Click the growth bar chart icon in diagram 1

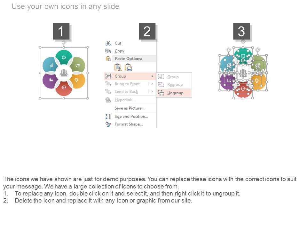[51, 65]
